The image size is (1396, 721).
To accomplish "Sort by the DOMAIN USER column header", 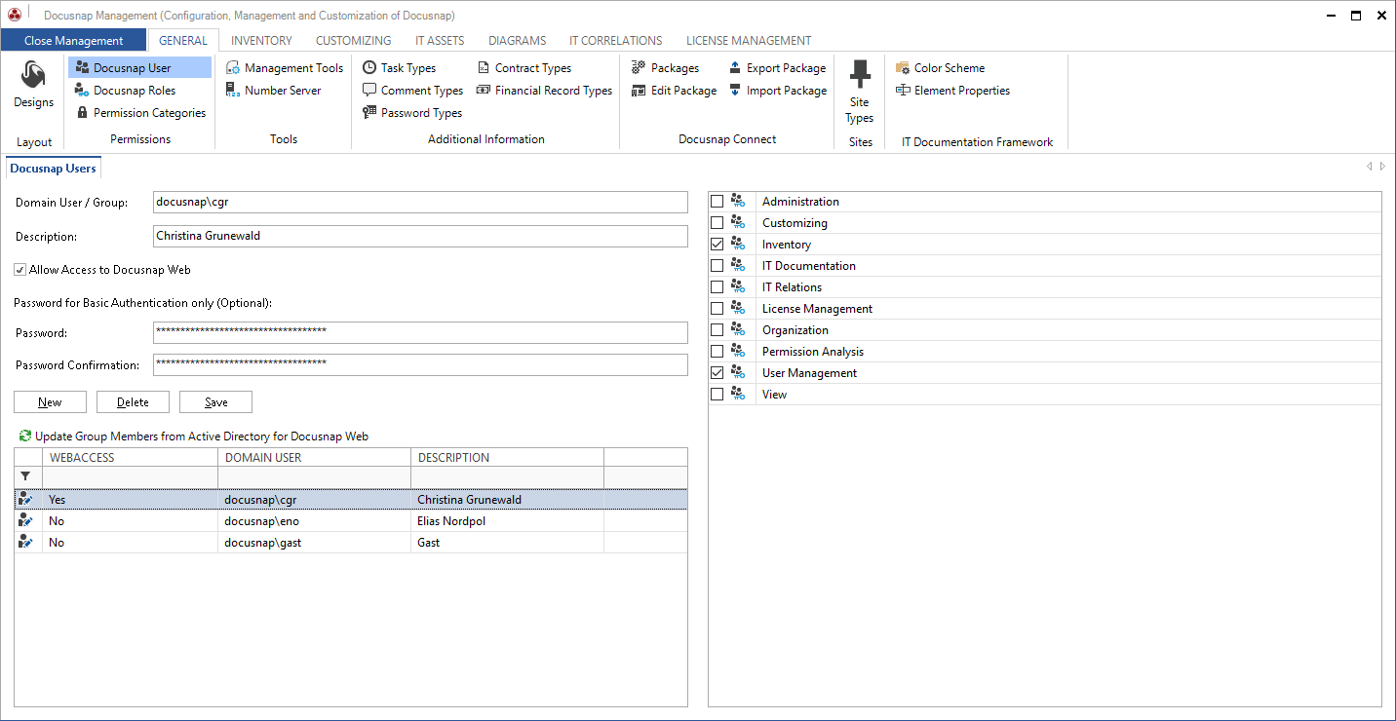I will [x=315, y=457].
